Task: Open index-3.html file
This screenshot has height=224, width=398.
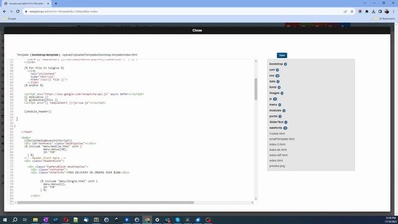Action: point(277,144)
